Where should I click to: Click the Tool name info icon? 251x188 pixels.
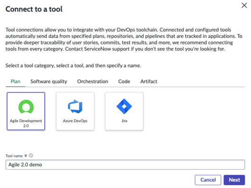[31, 155]
